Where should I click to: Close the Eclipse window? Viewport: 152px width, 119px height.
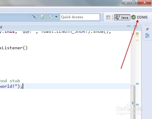[x=144, y=2]
